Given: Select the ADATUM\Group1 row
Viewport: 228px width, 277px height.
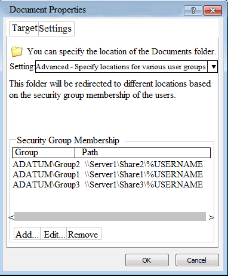Looking at the screenshot, I should pos(107,174).
